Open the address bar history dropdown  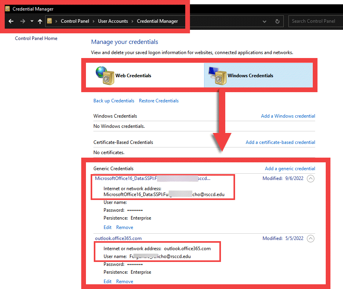pyautogui.click(x=265, y=22)
